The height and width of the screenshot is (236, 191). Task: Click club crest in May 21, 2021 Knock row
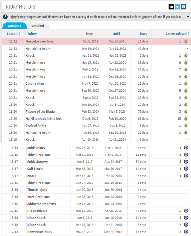186,55
